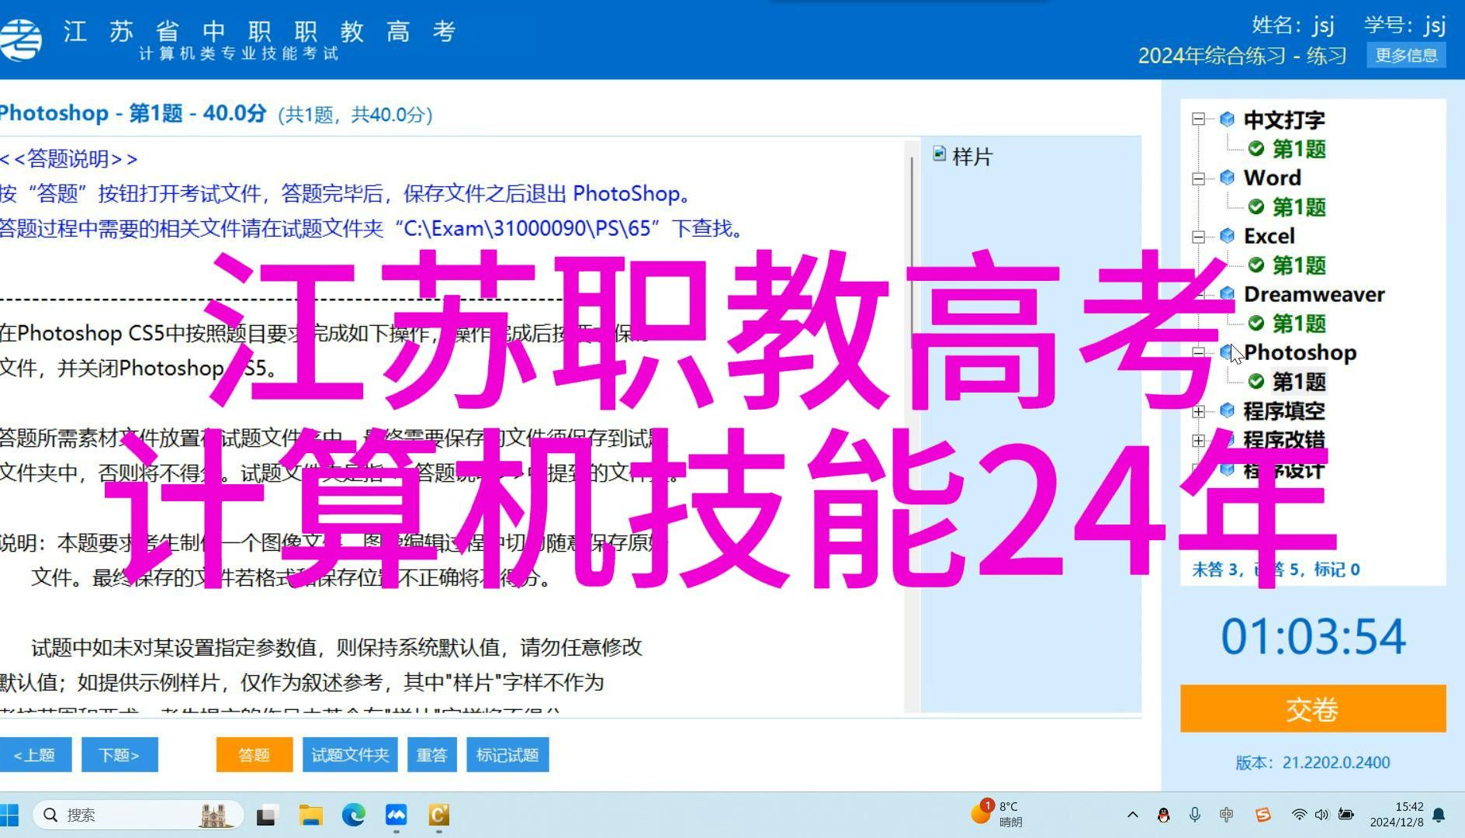Select the 程序改错 section label
The height and width of the screenshot is (838, 1465).
tap(1283, 439)
